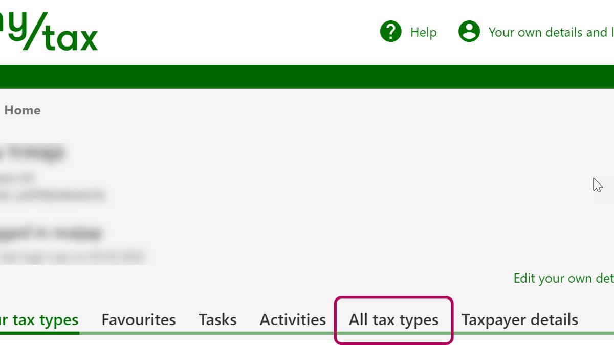
Task: View the Taxpayer details tab
Action: coord(519,320)
